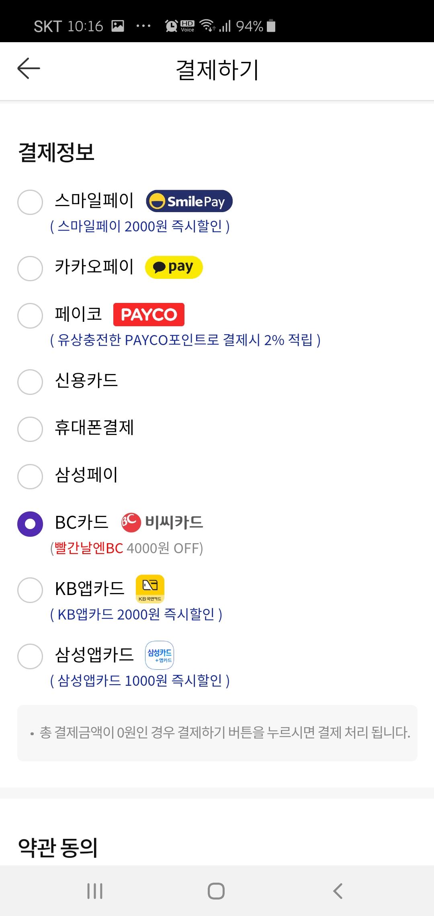Choose the 페이코 payment radio option
Image resolution: width=434 pixels, height=916 pixels.
pos(30,315)
